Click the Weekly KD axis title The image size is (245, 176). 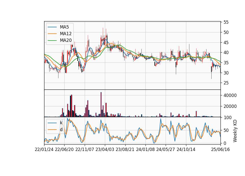pyautogui.click(x=235, y=131)
